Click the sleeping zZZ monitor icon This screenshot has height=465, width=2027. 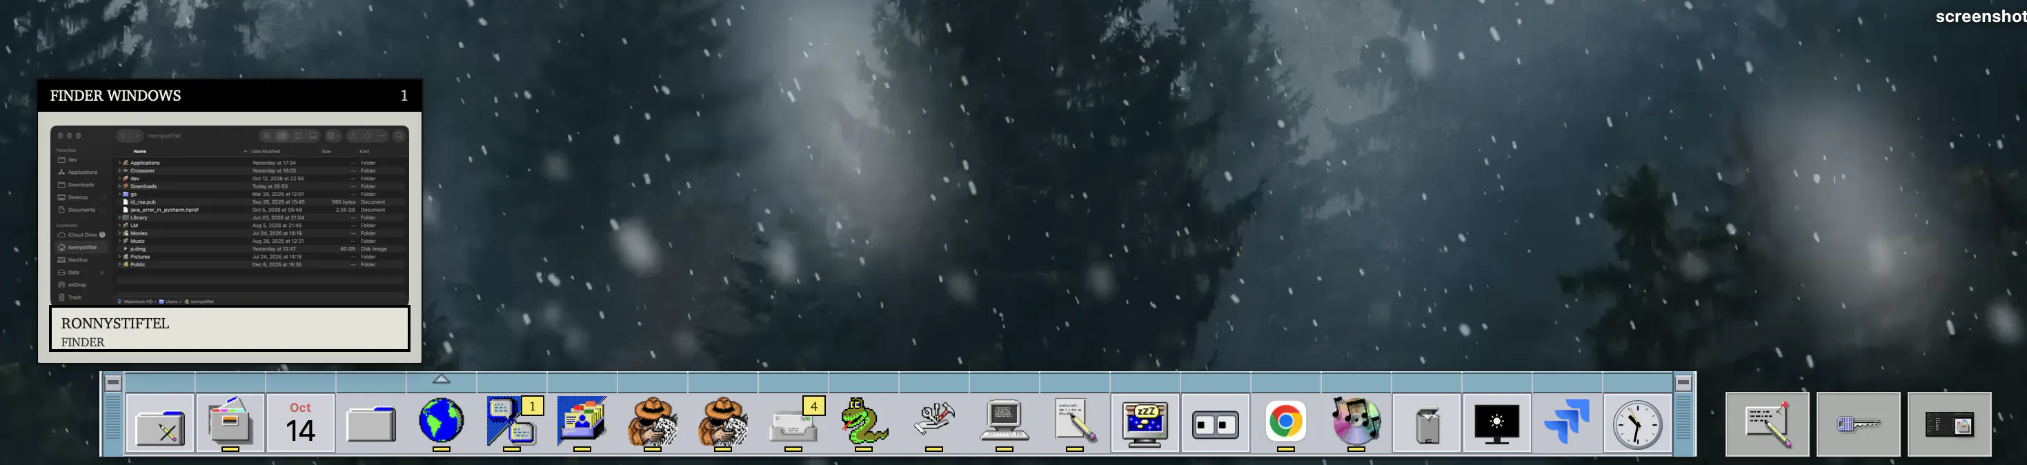(1145, 424)
